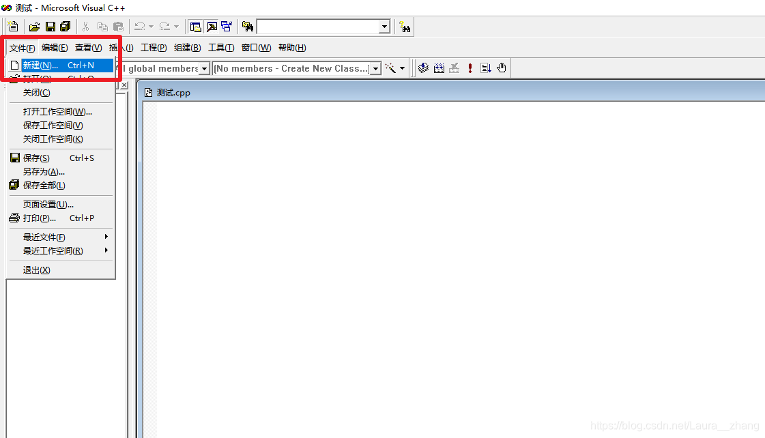Open the WizardBar actions dropdown arrow
This screenshot has height=438, width=765.
point(402,68)
